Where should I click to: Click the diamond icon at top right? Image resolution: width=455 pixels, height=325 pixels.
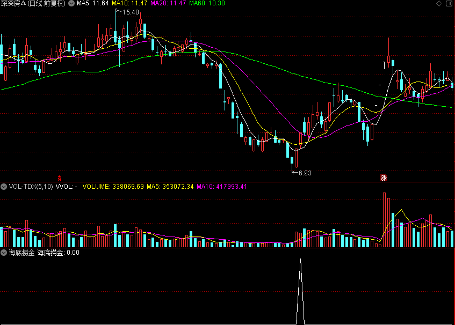click(439, 3)
